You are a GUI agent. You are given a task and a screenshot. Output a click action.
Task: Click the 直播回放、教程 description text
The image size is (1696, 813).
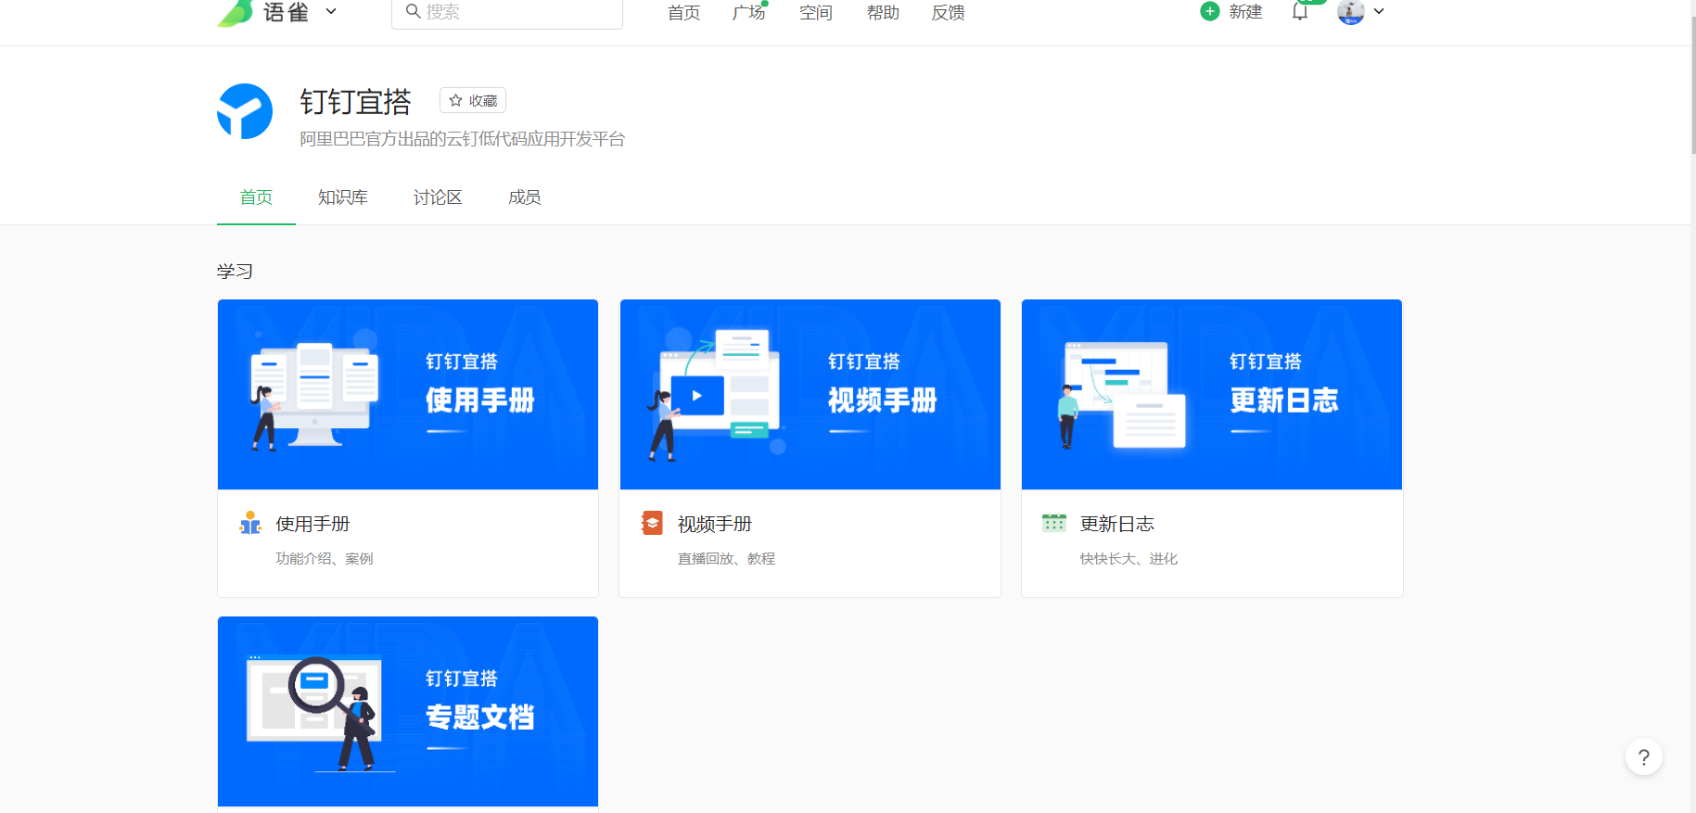tap(727, 558)
